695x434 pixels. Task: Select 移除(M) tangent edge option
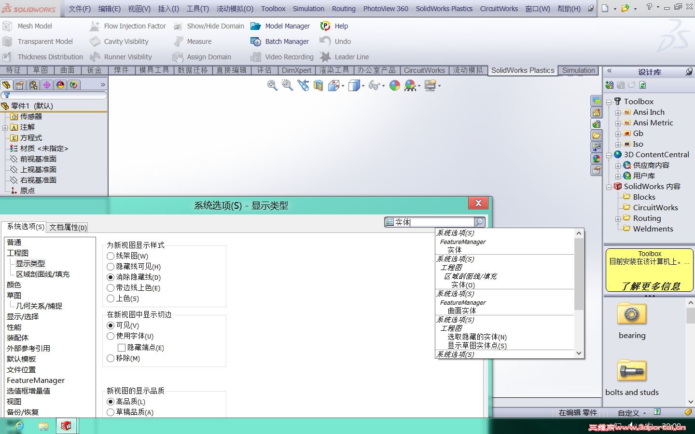pos(111,358)
